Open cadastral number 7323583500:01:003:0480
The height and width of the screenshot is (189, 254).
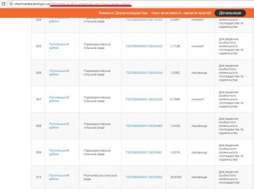point(144,126)
